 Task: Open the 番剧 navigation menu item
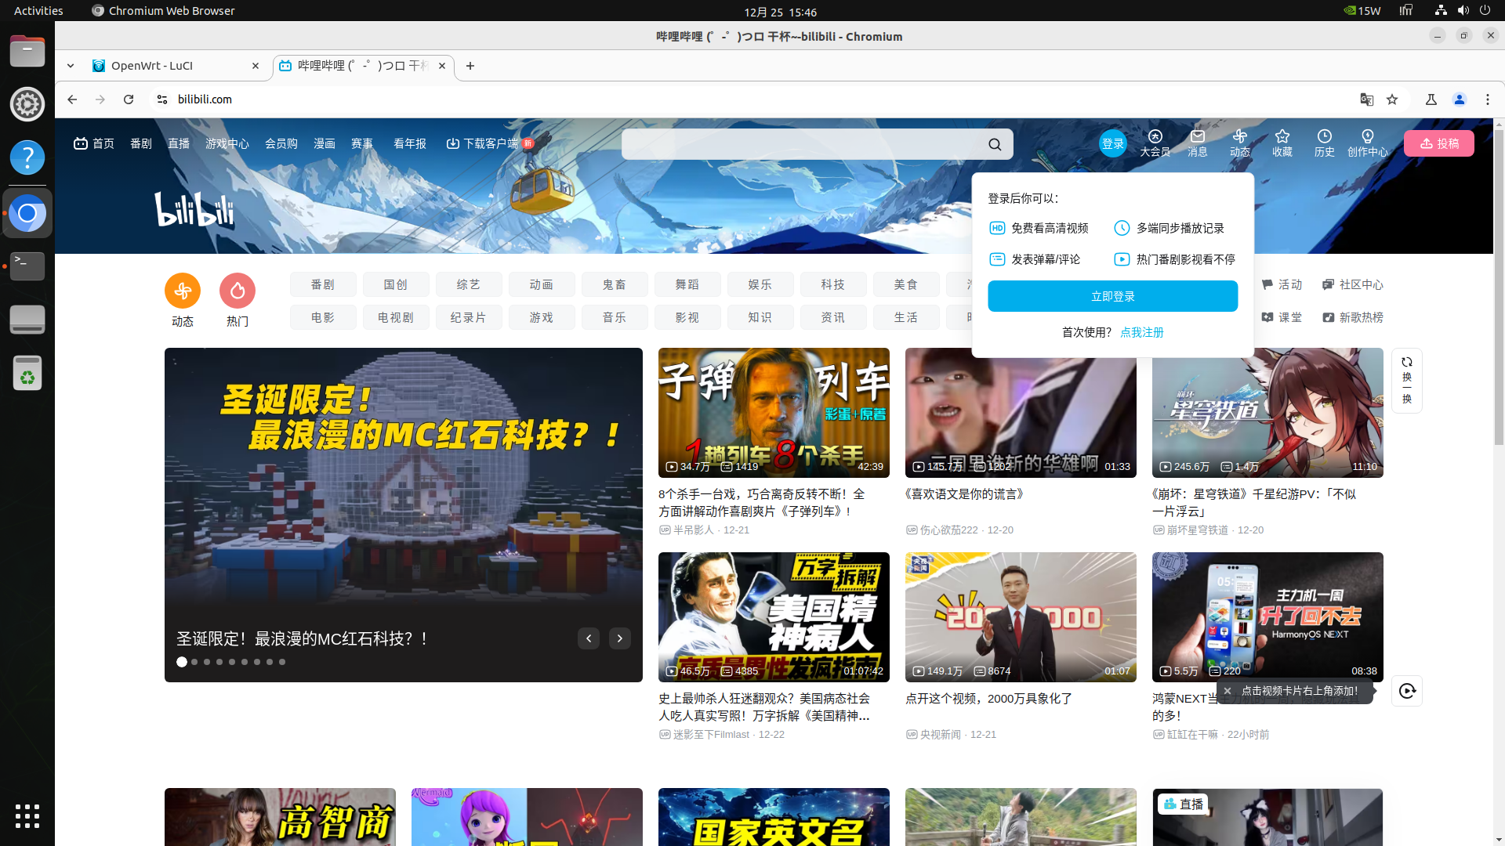[141, 143]
